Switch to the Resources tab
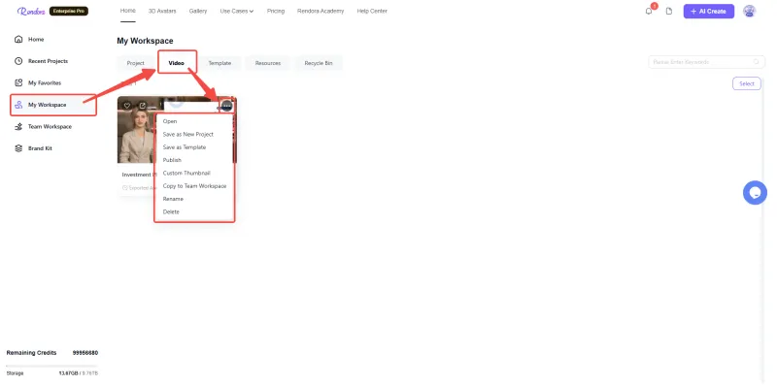Viewport: 777px width, 385px height. tap(268, 63)
